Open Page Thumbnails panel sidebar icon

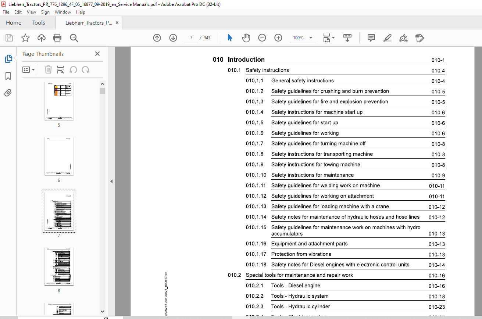click(8, 58)
